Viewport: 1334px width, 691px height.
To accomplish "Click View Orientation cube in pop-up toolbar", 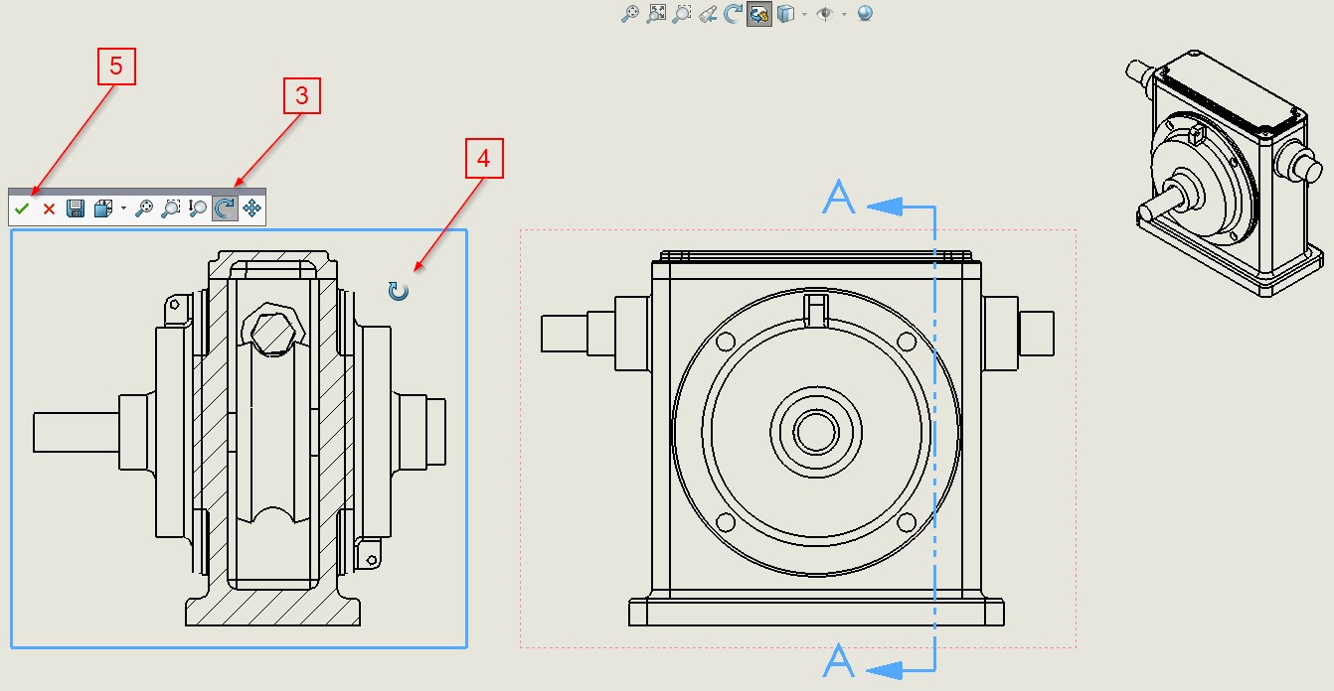I will pyautogui.click(x=103, y=208).
